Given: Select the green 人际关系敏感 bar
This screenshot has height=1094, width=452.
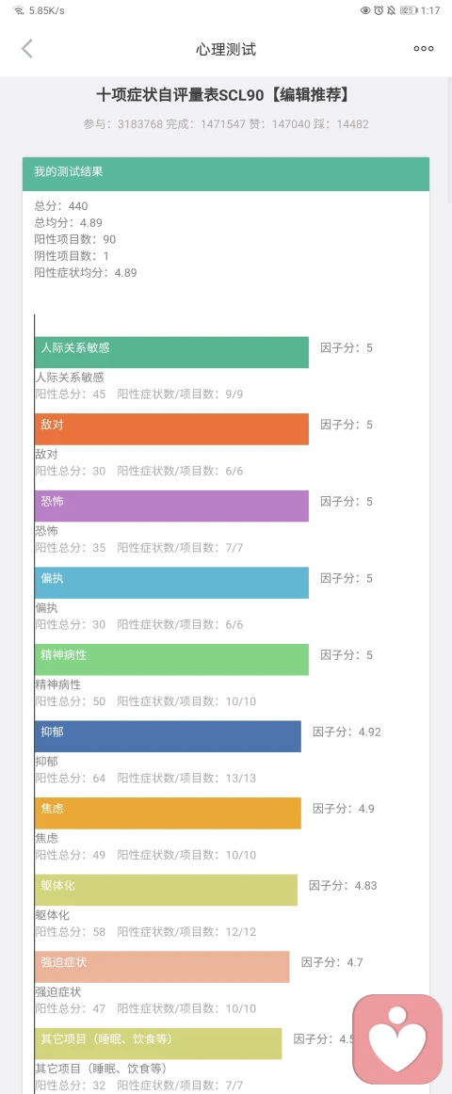Looking at the screenshot, I should coord(171,352).
